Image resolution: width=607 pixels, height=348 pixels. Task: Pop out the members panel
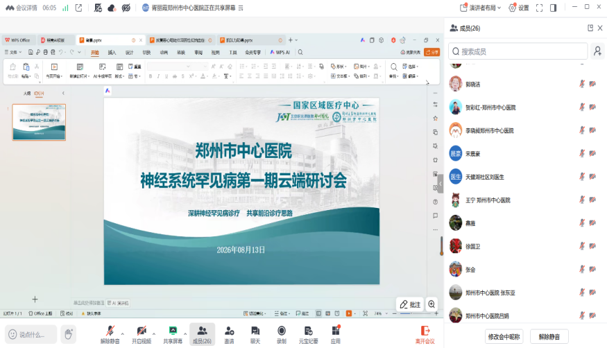pyautogui.click(x=590, y=28)
